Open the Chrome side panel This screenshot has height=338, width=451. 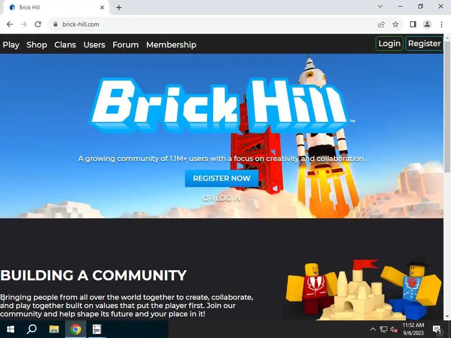[413, 25]
